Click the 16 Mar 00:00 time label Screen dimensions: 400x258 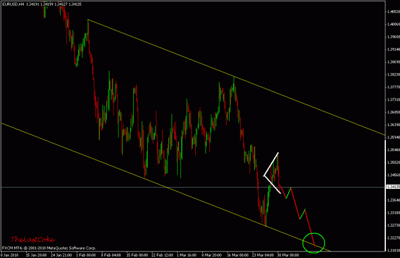pyautogui.click(x=237, y=255)
